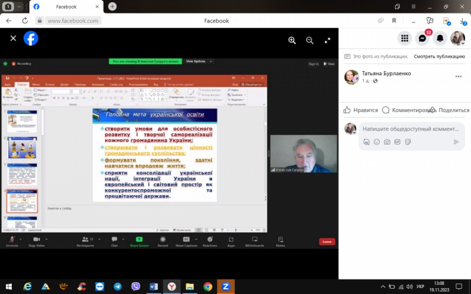Screen dimensions: 471x294
Task: Zoom out of the photo
Action: pos(310,40)
